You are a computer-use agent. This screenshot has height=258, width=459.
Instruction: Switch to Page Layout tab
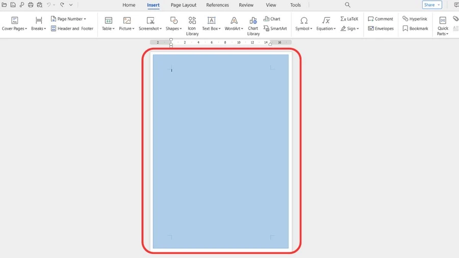184,5
